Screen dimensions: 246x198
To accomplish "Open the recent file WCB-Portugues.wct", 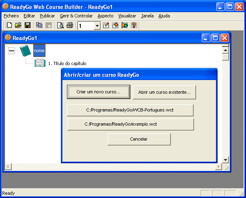I will 130,110.
